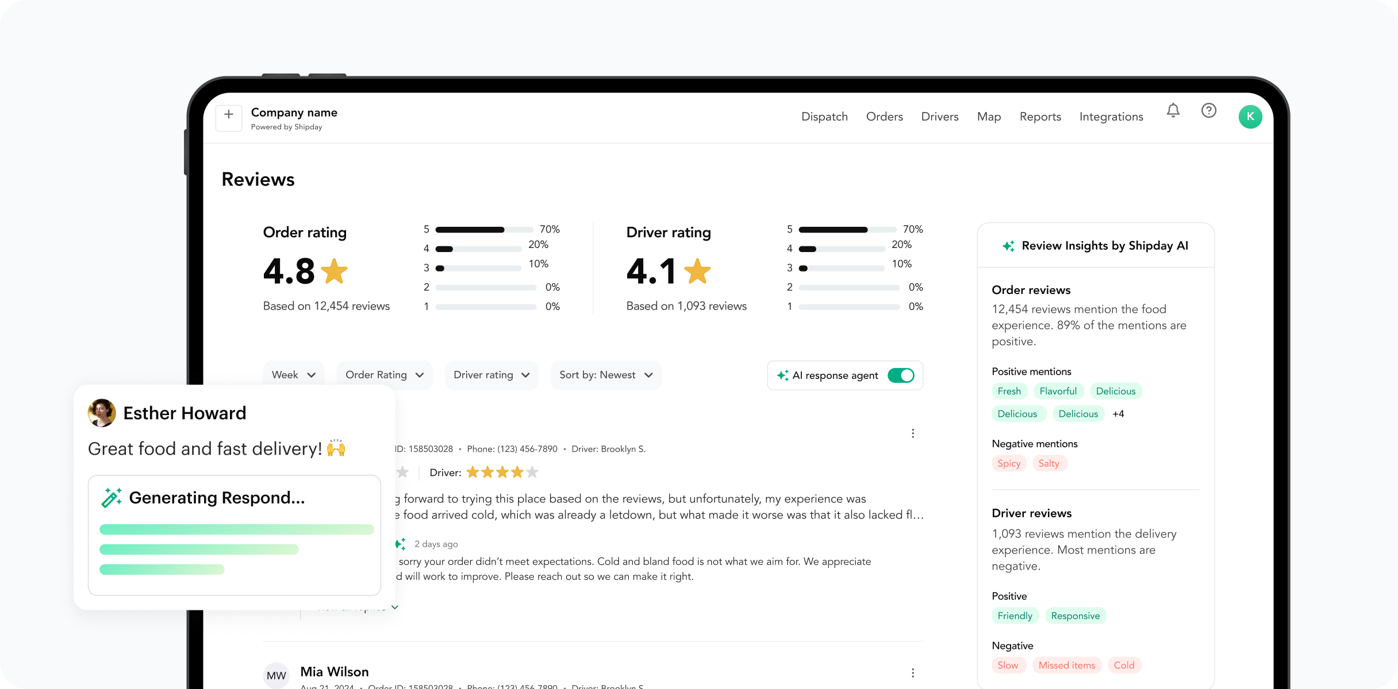
Task: Open the Reports menu item
Action: [x=1040, y=117]
